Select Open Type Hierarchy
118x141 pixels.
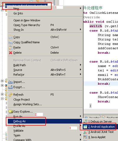(x=45, y=25)
